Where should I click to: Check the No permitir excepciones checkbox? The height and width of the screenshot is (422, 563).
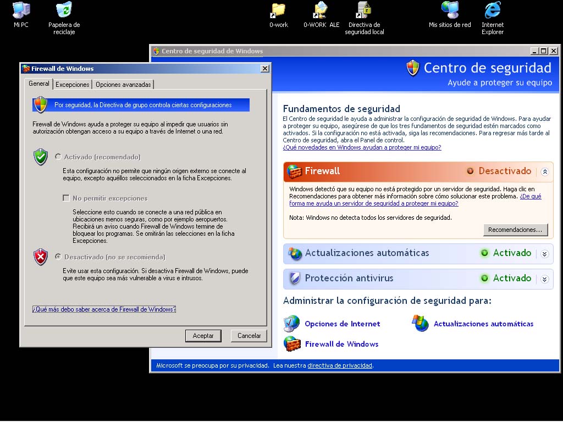pyautogui.click(x=66, y=198)
